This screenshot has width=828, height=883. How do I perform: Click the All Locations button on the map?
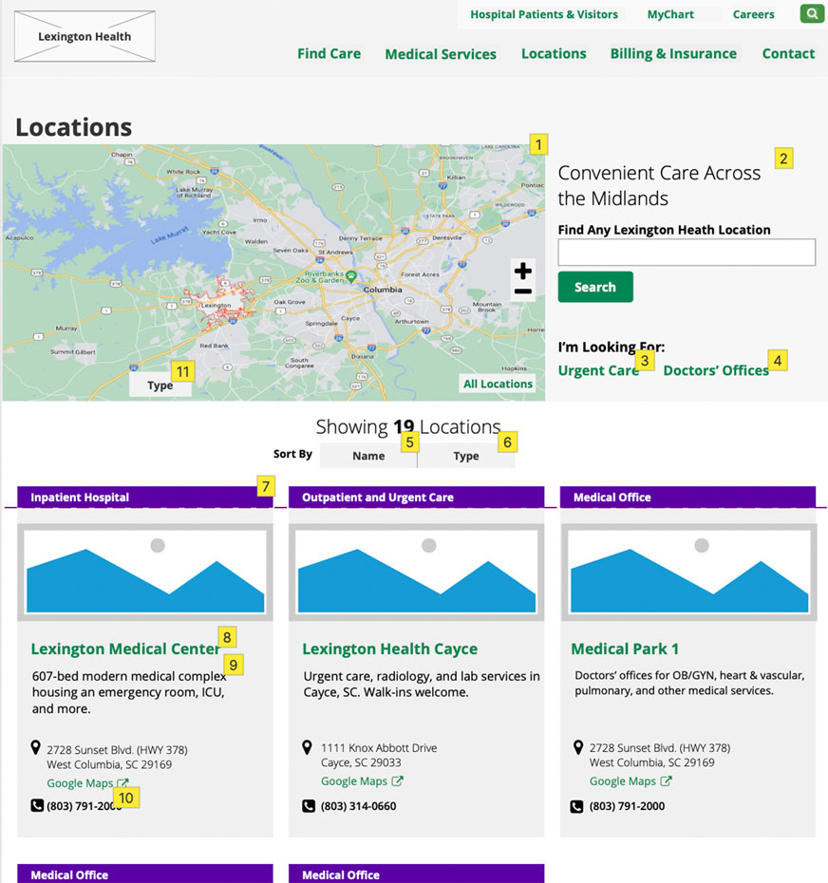pyautogui.click(x=498, y=384)
